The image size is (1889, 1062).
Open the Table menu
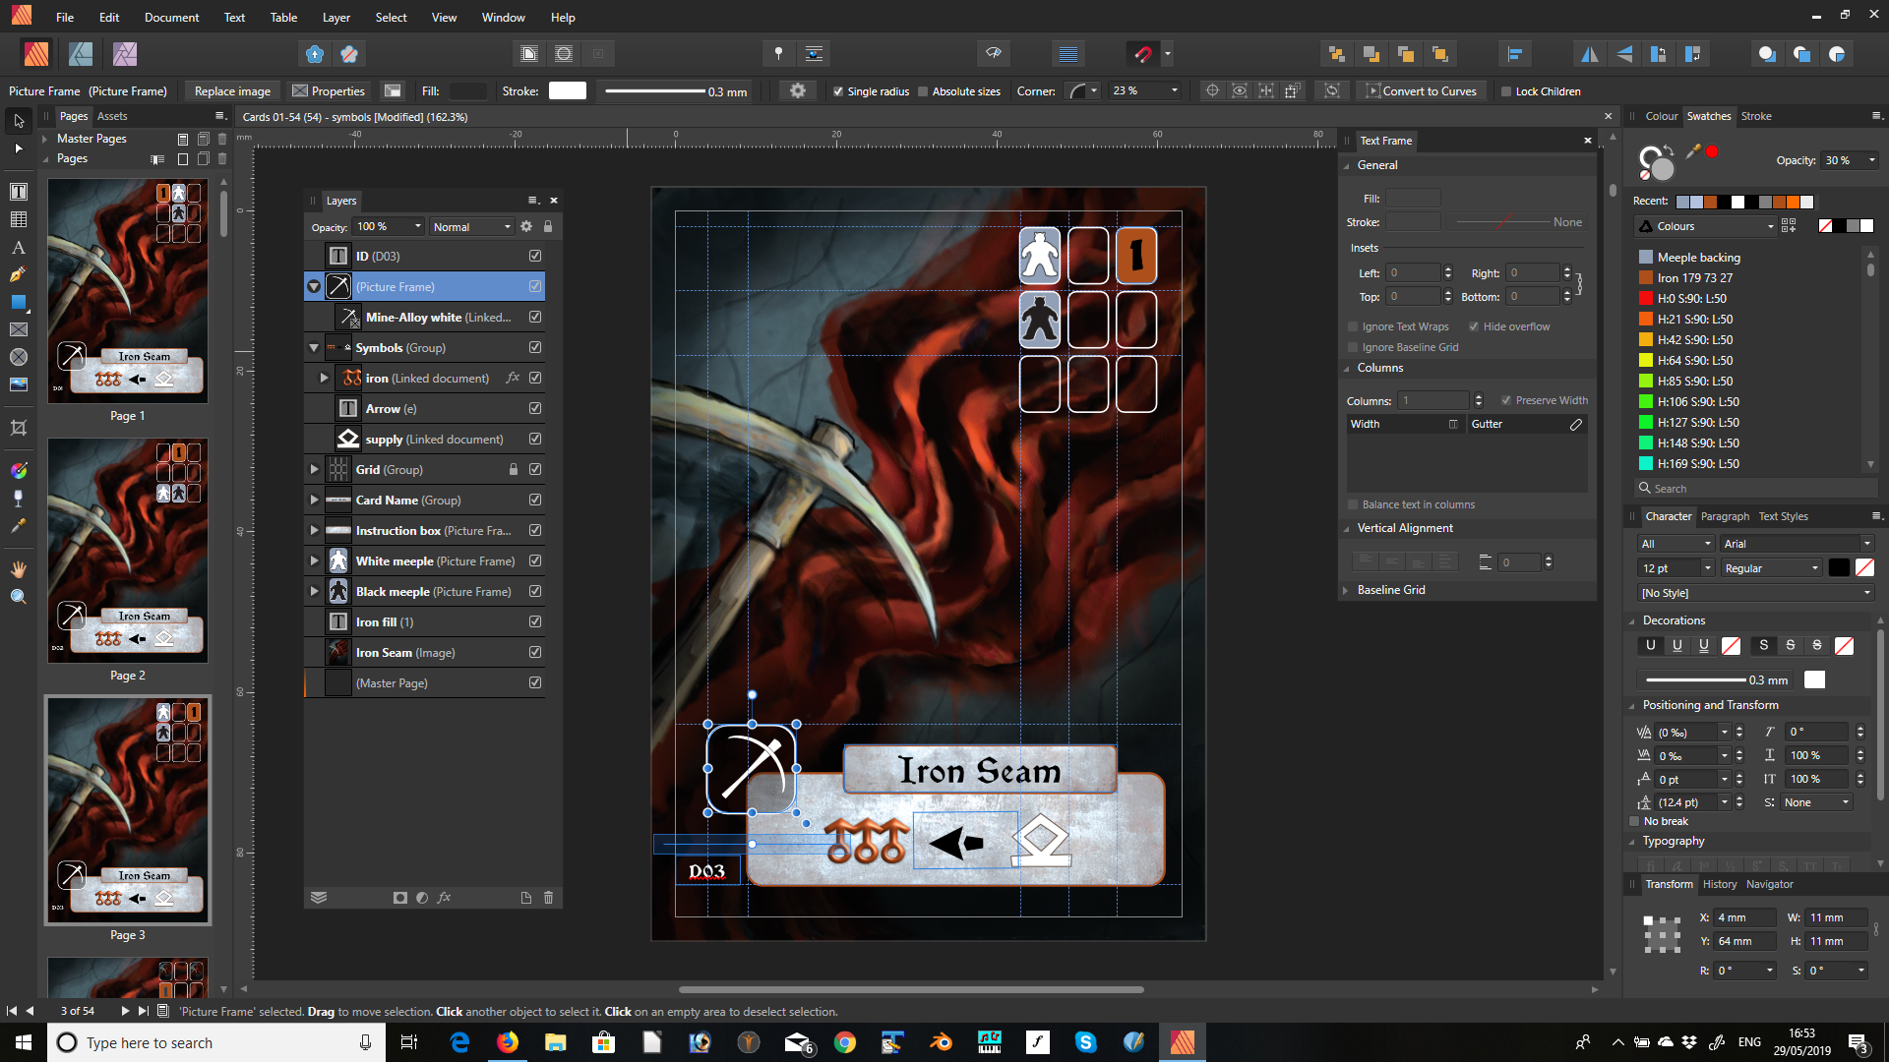283,17
